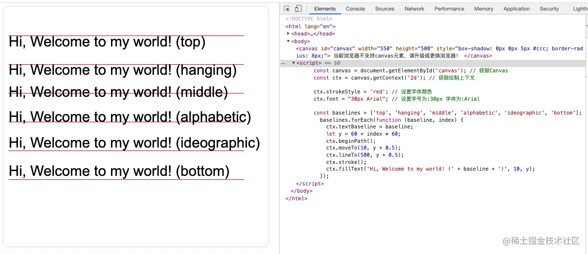Select the canvas element line

point(439,52)
